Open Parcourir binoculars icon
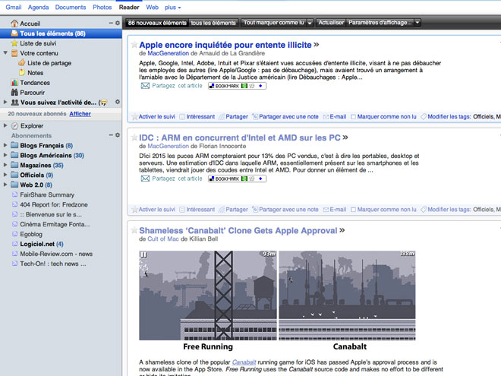 tap(14, 93)
